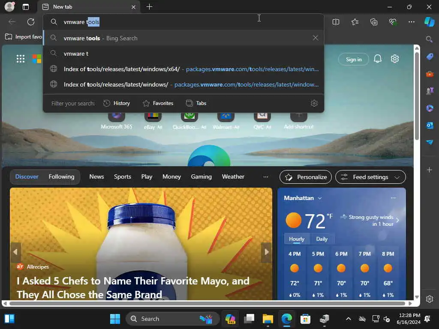This screenshot has width=439, height=329.
Task: Open weather card more options
Action: click(393, 198)
